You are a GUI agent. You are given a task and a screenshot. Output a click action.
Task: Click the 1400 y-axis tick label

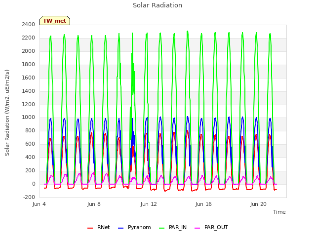29,91
